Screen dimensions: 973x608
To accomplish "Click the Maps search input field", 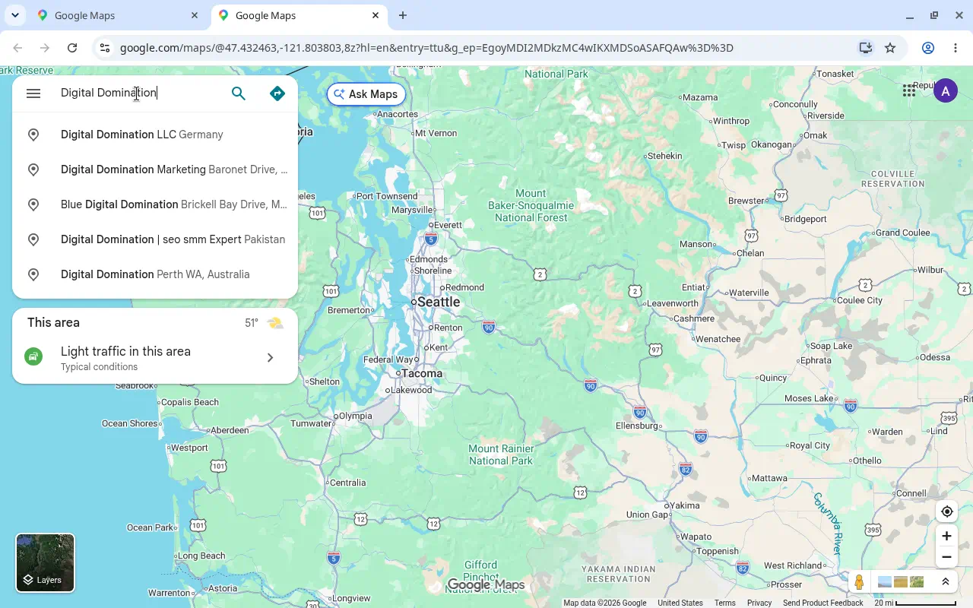I will tap(141, 93).
